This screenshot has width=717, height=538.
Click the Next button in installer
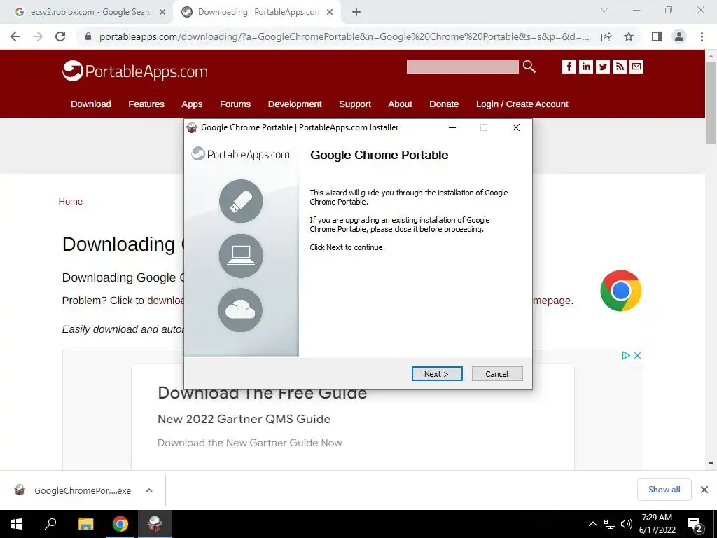[437, 374]
